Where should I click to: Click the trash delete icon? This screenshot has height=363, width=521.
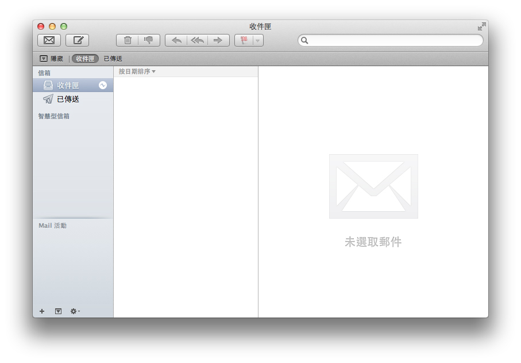point(128,40)
